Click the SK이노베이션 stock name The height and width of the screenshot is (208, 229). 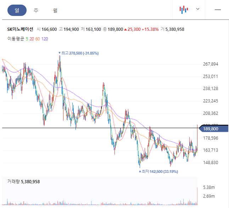coord(20,29)
